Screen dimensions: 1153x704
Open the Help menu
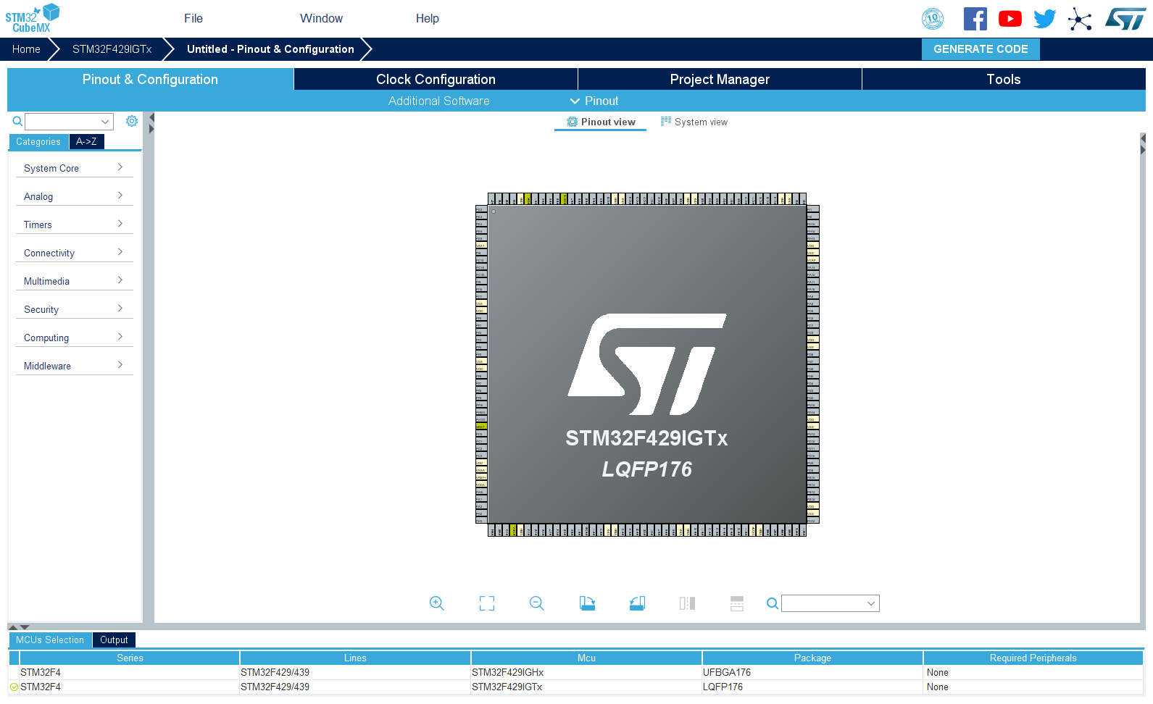tap(428, 19)
